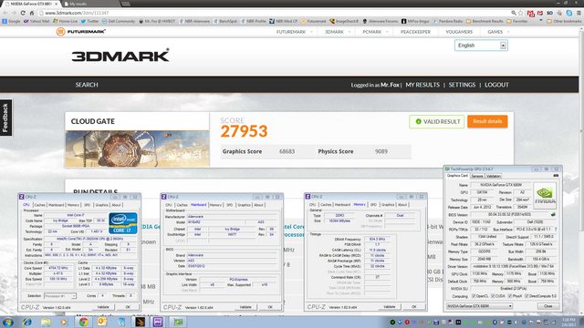Image resolution: width=584 pixels, height=328 pixels.
Task: Toggle the PhysX checkbox in GPU-Z
Action: 509,296
